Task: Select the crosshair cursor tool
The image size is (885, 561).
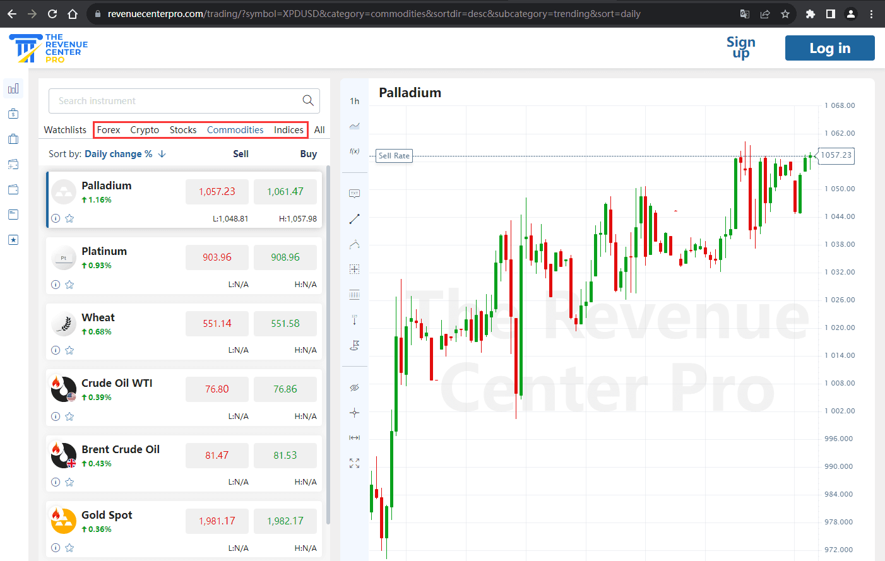Action: click(x=354, y=413)
